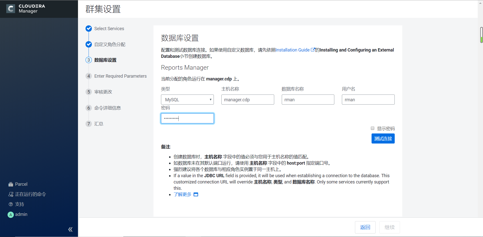Click the 返回 button
The height and width of the screenshot is (237, 483).
click(x=365, y=227)
